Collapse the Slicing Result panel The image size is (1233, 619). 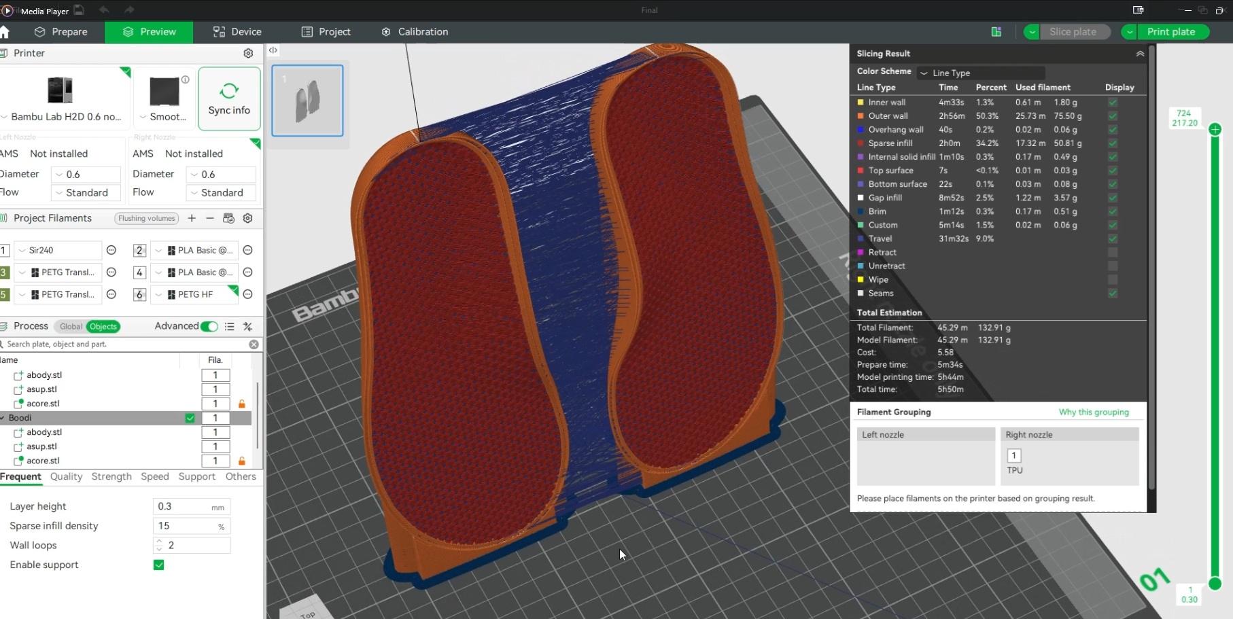click(x=1140, y=54)
